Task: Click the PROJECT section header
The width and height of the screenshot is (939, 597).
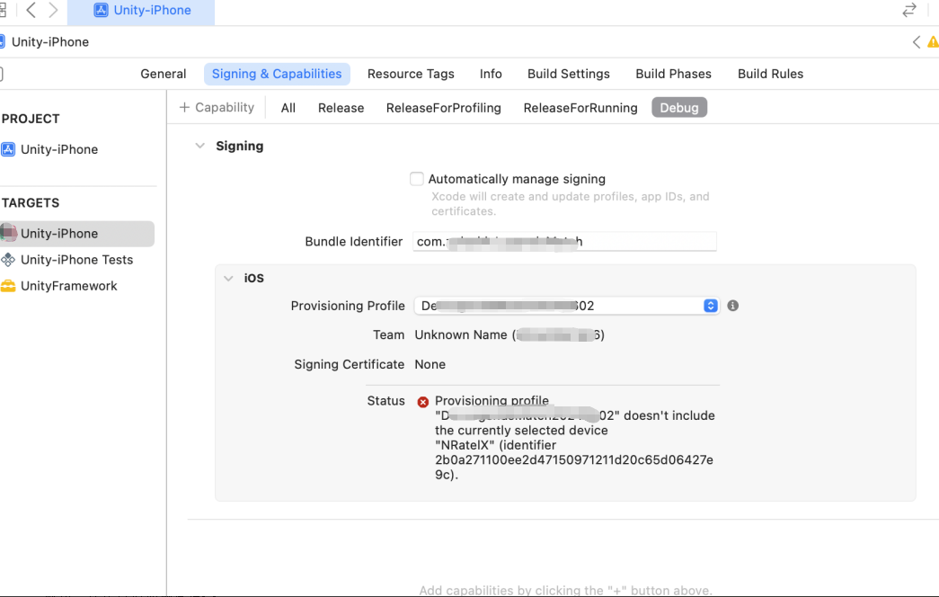Action: pos(31,119)
